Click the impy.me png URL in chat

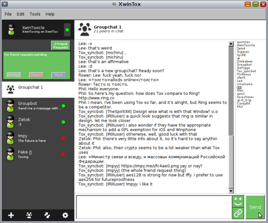pos(150,166)
